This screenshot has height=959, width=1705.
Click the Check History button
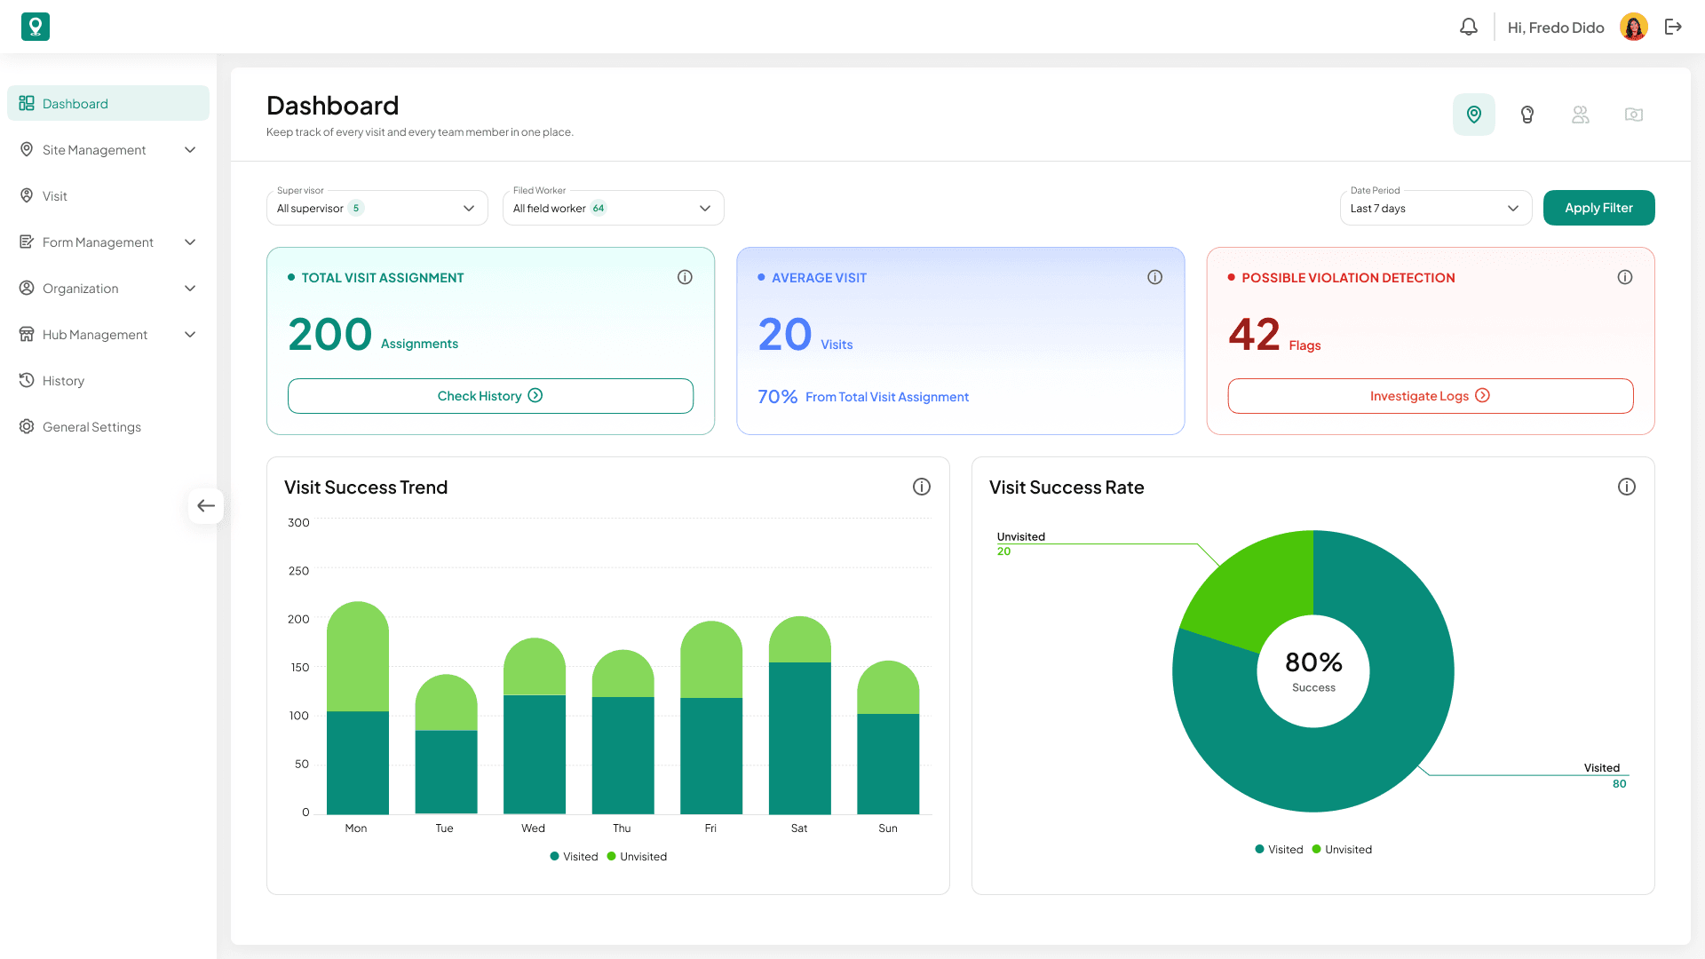(x=490, y=396)
